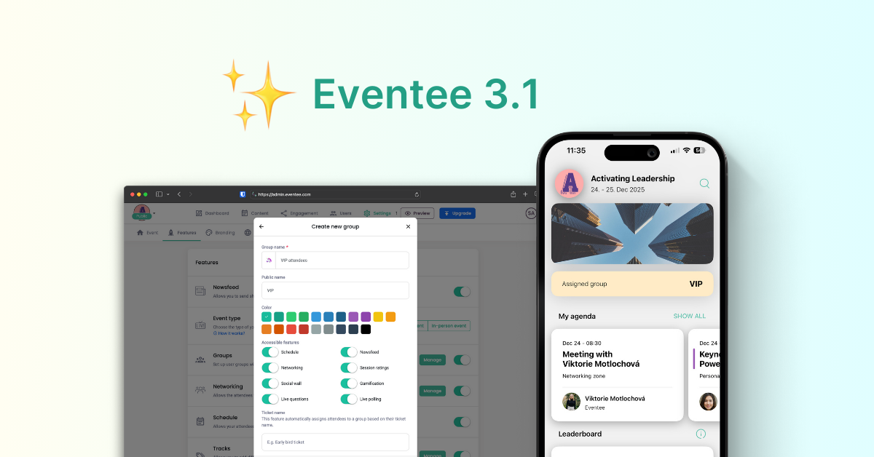Select the In-person event option

[449, 325]
